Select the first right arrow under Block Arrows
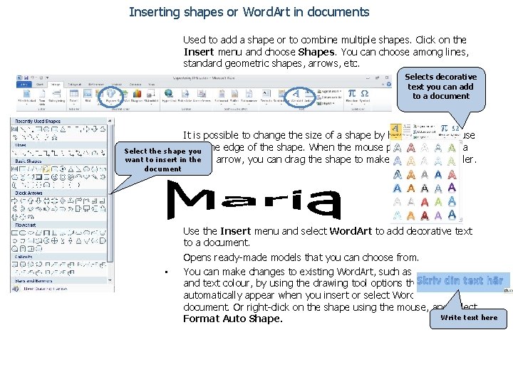This screenshot has height=384, width=513. pyautogui.click(x=15, y=201)
